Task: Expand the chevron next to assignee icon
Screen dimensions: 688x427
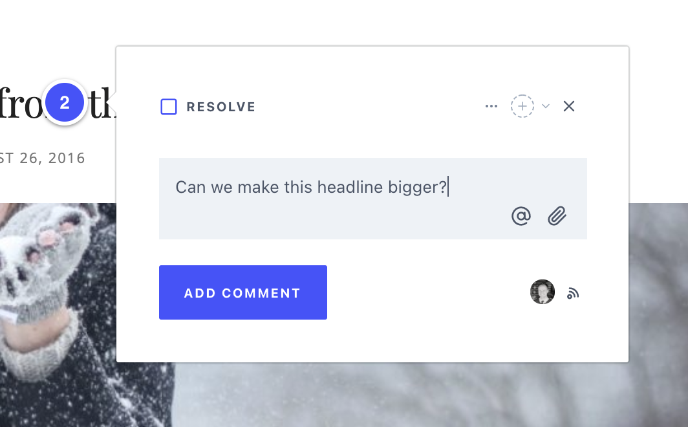Action: (546, 106)
